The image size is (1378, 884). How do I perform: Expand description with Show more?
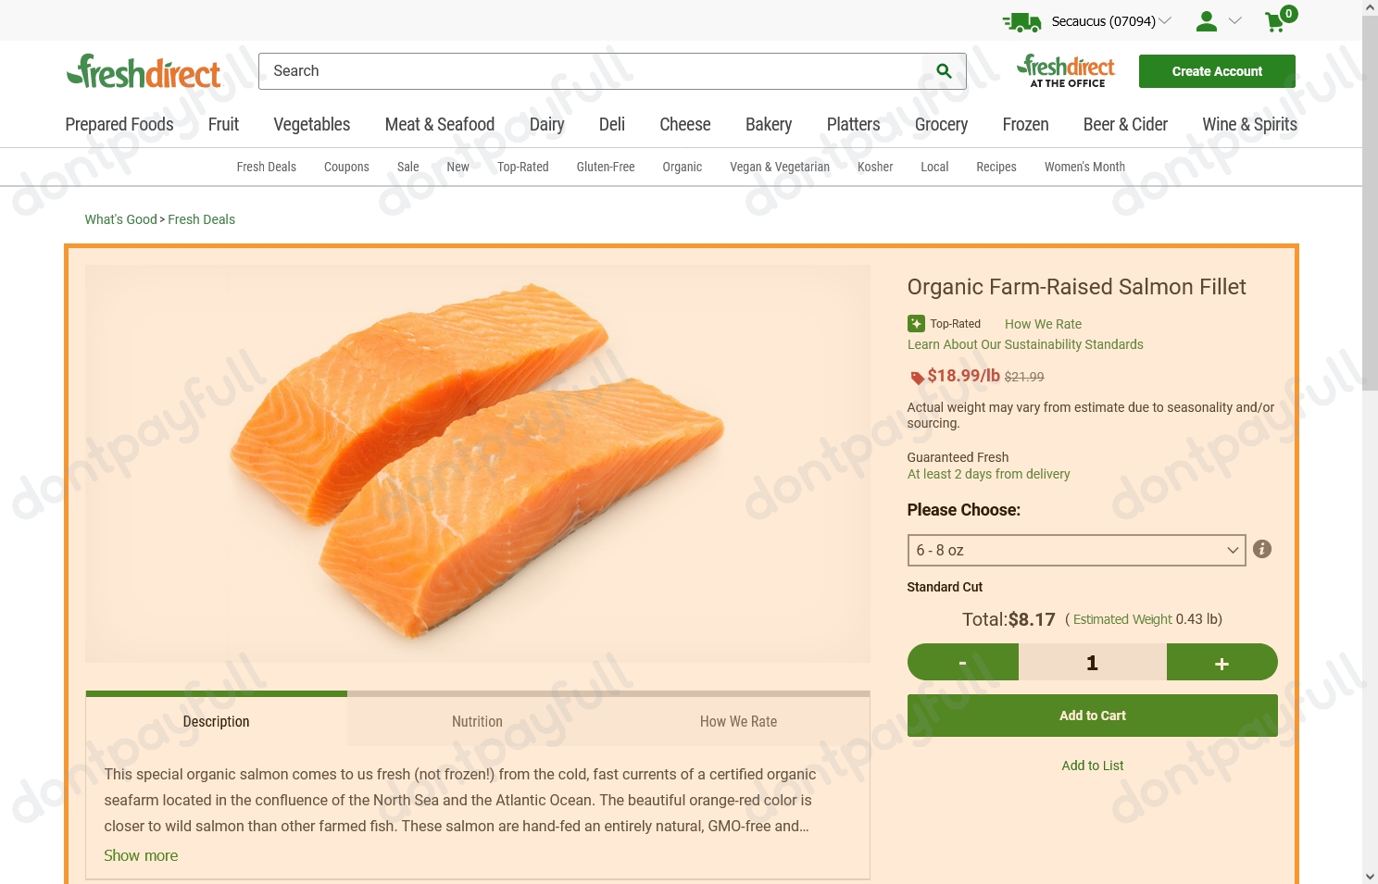(141, 855)
